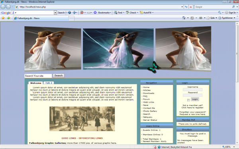The image size is (239, 149).
Task: Open the search provider dropdown arrow
Action: tap(237, 7)
